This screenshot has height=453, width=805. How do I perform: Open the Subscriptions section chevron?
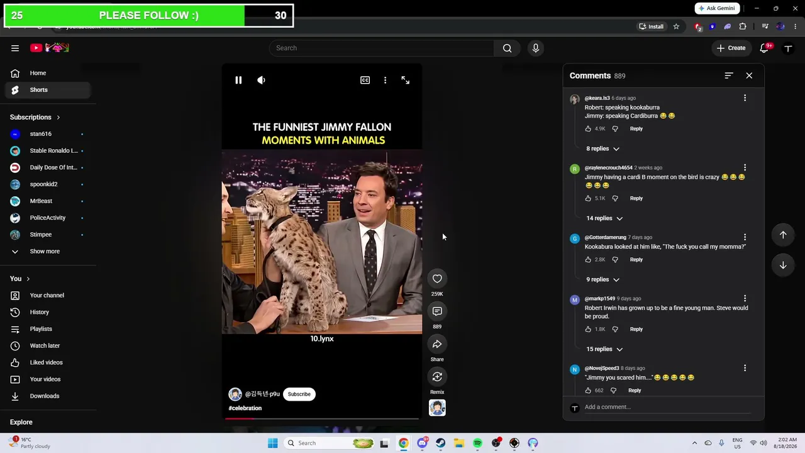(58, 117)
